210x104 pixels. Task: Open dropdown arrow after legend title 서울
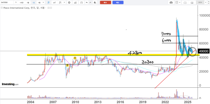46,8
